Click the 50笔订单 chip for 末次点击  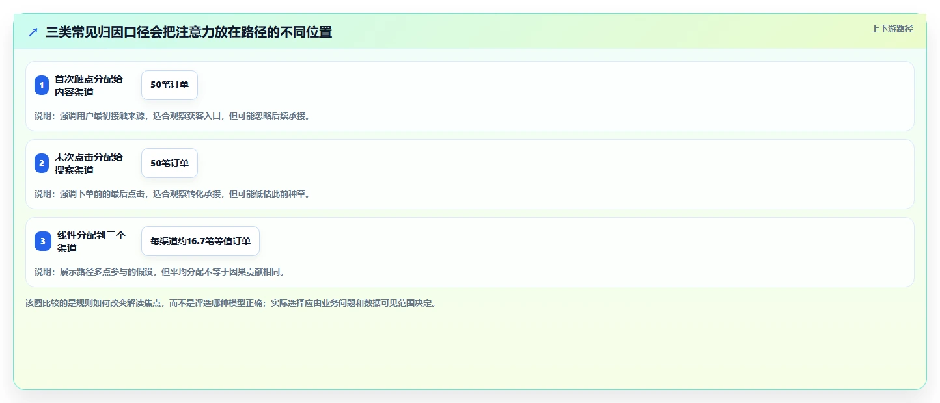169,163
